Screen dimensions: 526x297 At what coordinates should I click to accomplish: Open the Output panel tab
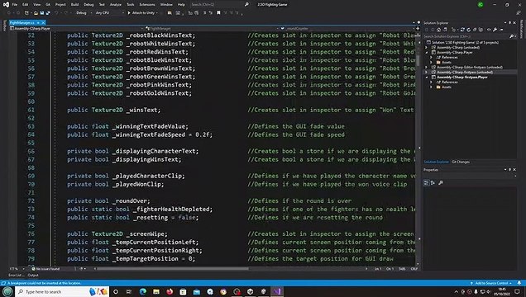[x=33, y=276]
